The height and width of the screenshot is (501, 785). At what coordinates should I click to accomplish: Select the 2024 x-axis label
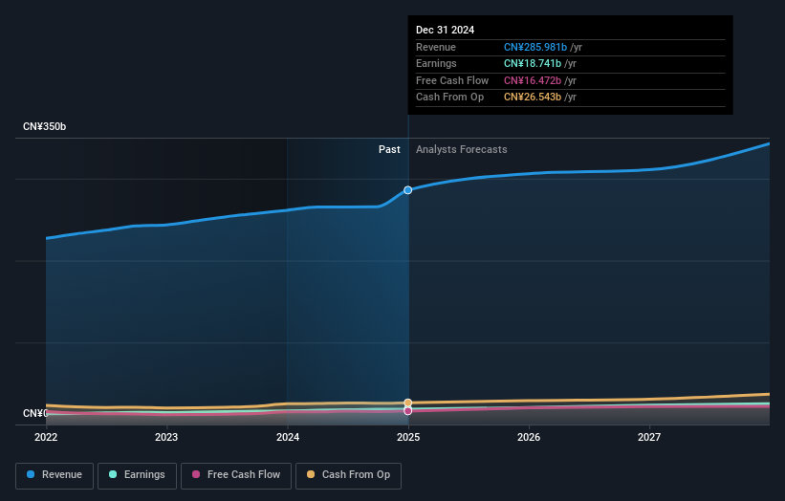(x=288, y=438)
